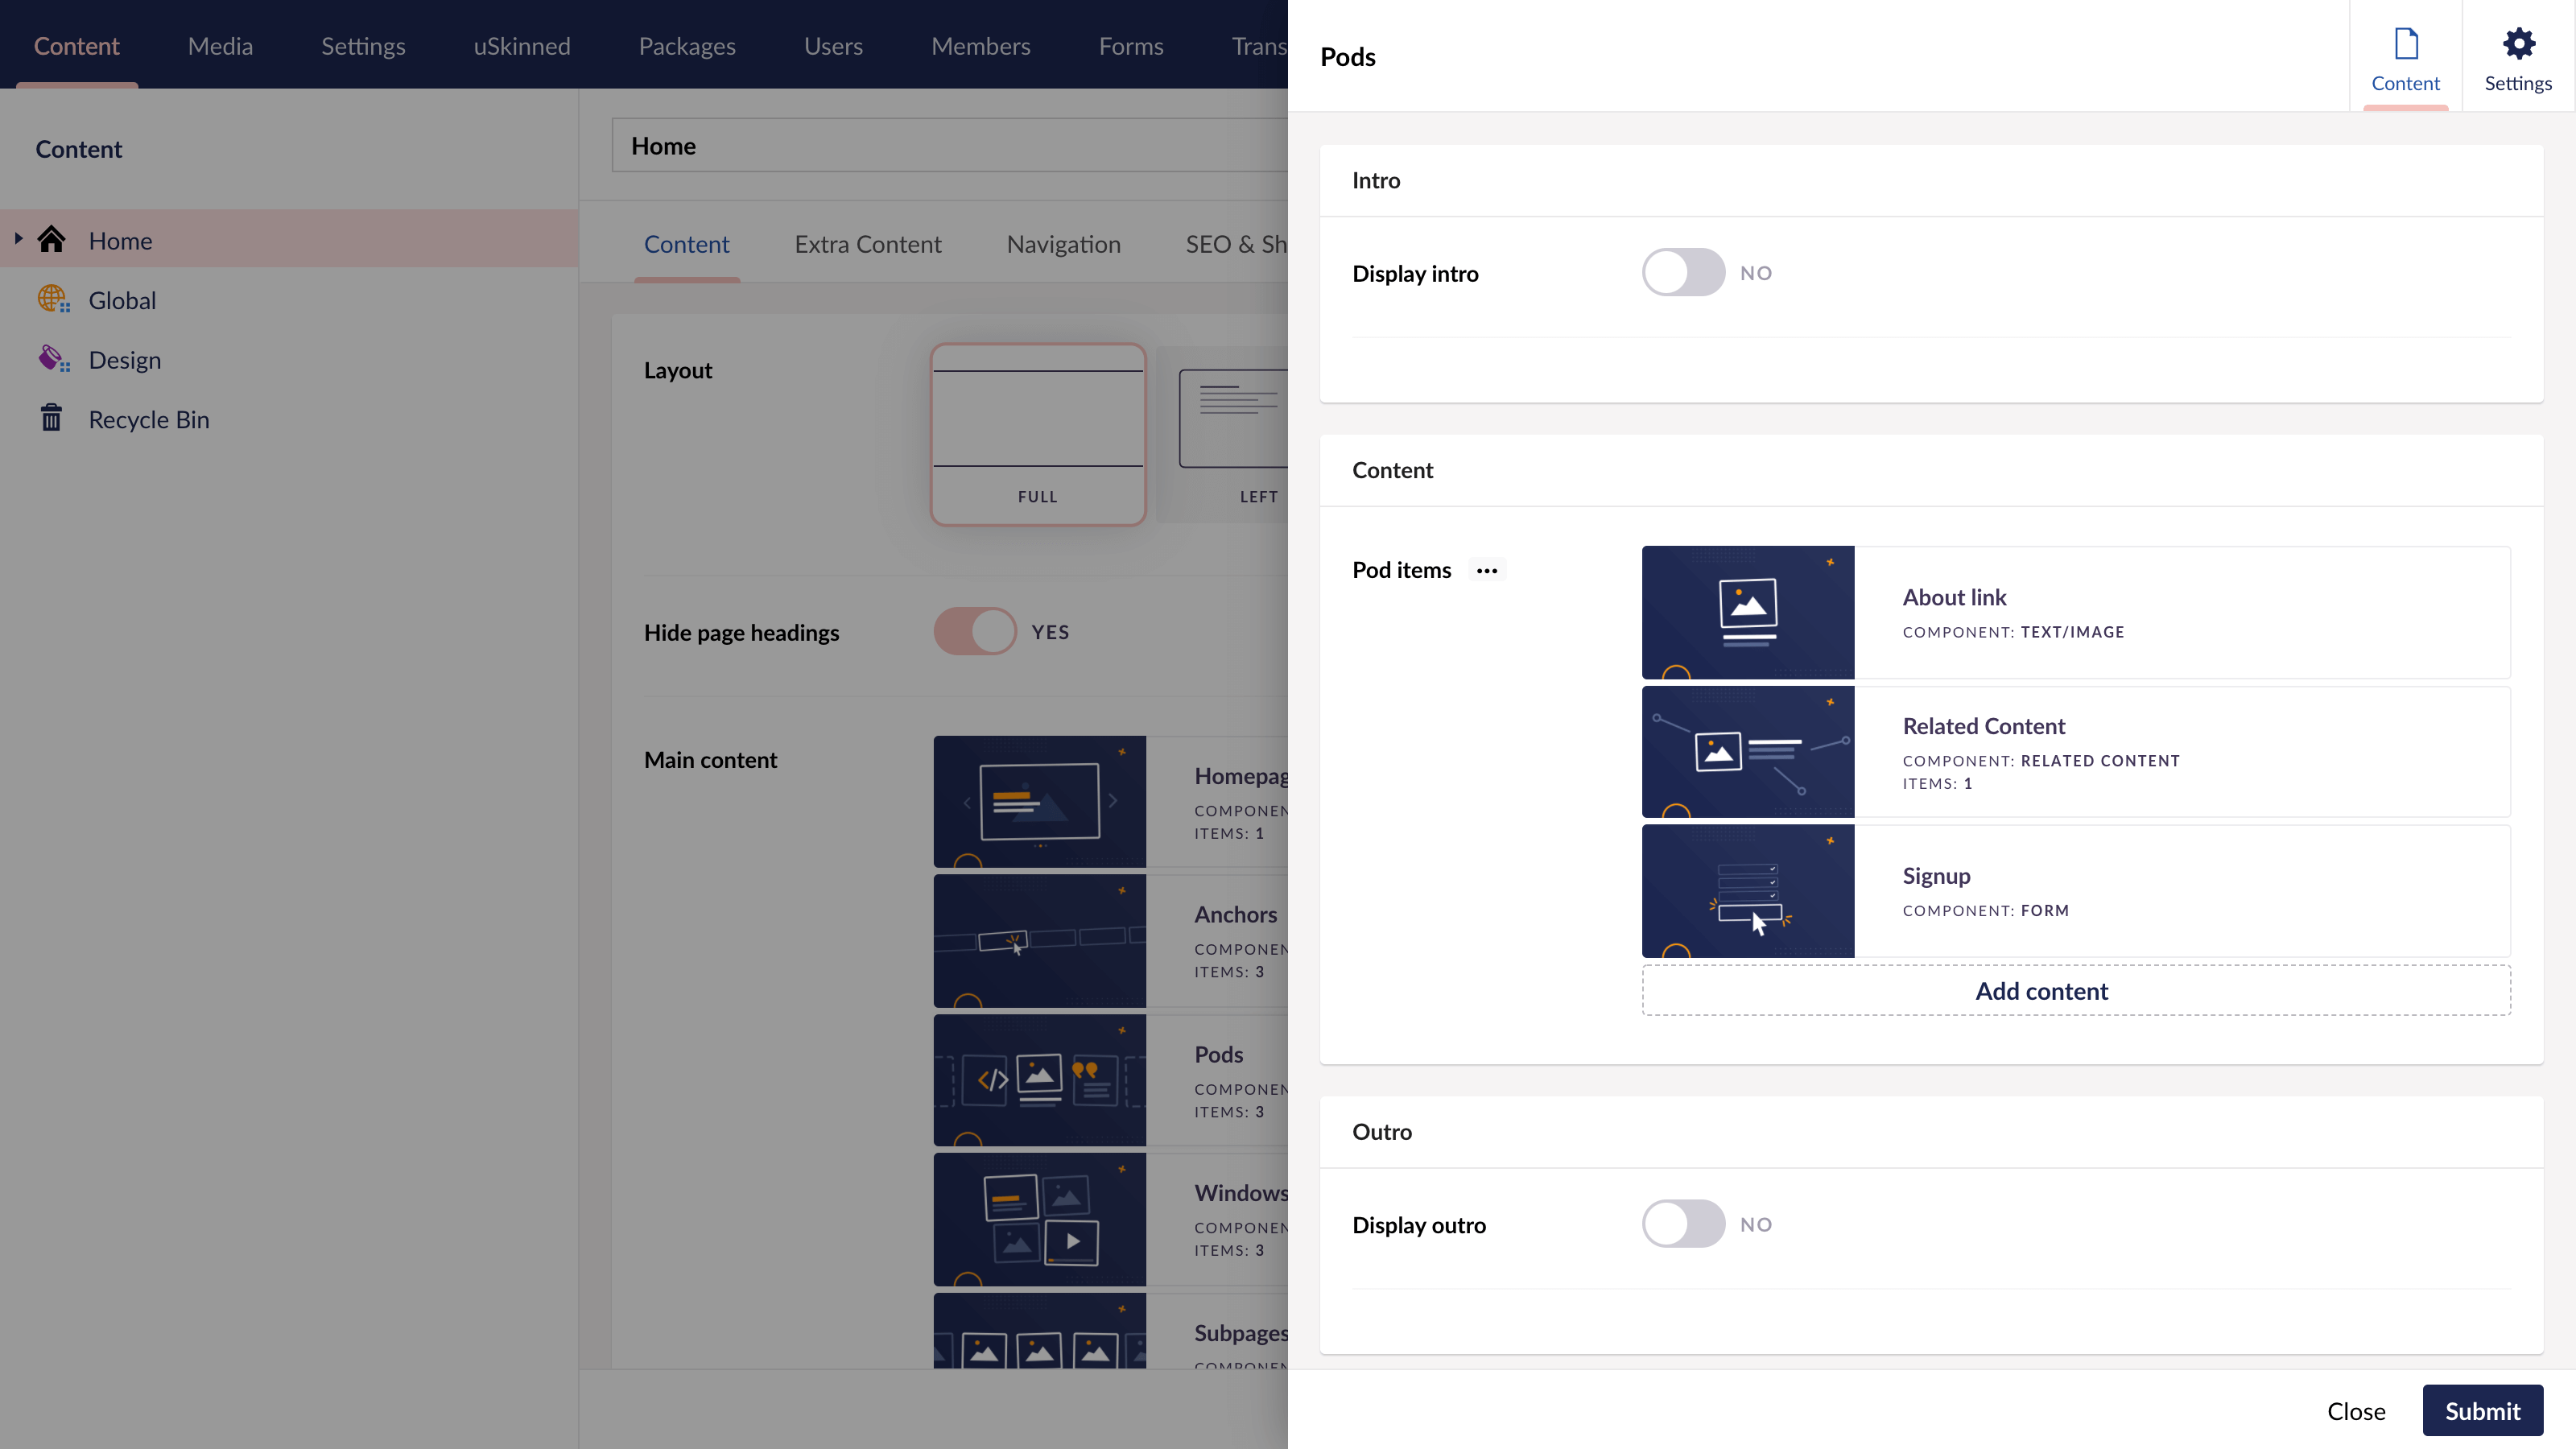The height and width of the screenshot is (1449, 2576).
Task: Enable the Display outro toggle
Action: click(x=1683, y=1224)
